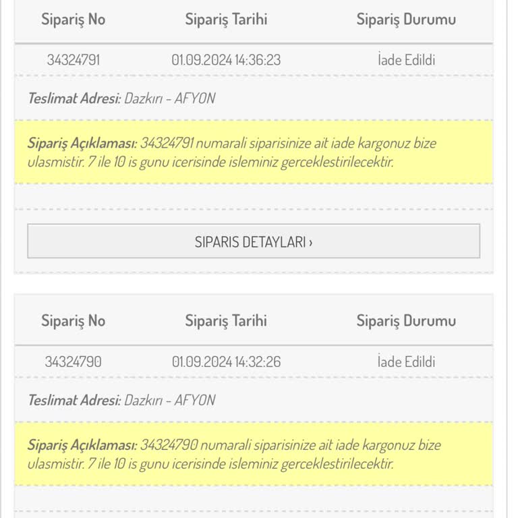Viewport: 518px width, 518px height.
Task: Click Sipariş Durumu header in bottom order card
Action: (406, 321)
